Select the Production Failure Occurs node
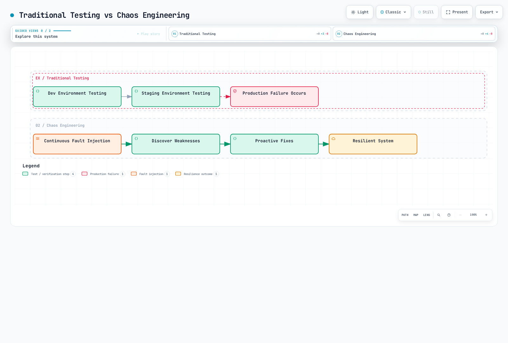Viewport: 508px width, 343px height. (274, 97)
